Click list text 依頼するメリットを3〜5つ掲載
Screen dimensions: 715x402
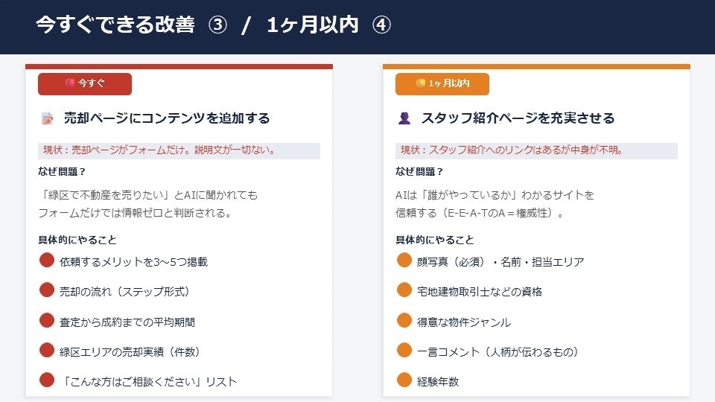(x=133, y=262)
